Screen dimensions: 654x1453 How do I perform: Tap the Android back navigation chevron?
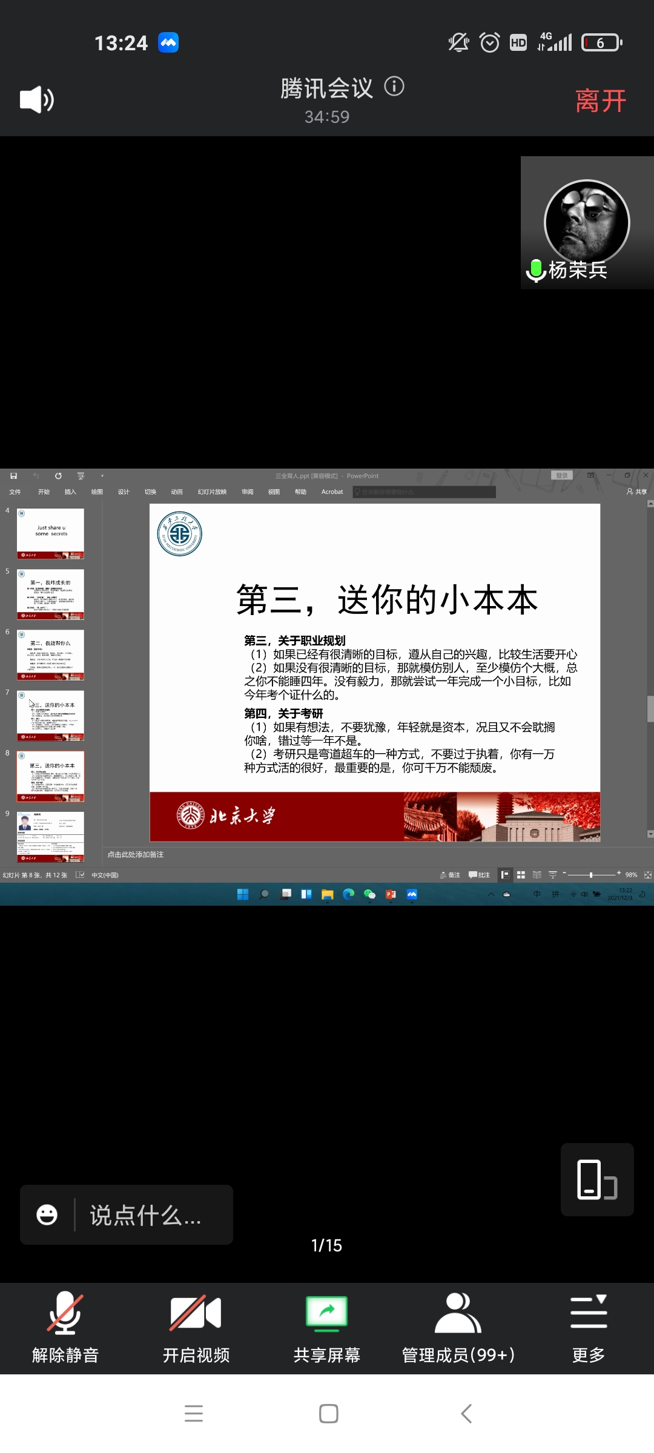click(x=466, y=1414)
